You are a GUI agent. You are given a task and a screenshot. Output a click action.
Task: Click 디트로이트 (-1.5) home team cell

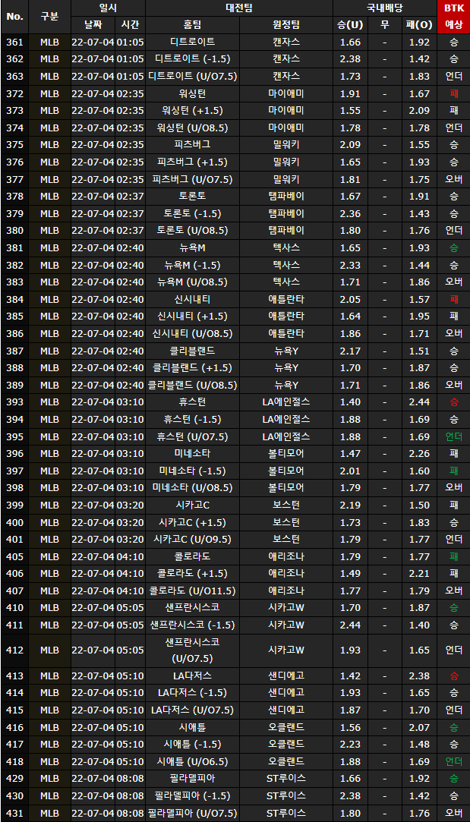pos(193,59)
